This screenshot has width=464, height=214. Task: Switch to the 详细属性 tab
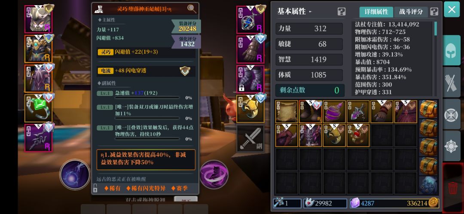pos(376,12)
